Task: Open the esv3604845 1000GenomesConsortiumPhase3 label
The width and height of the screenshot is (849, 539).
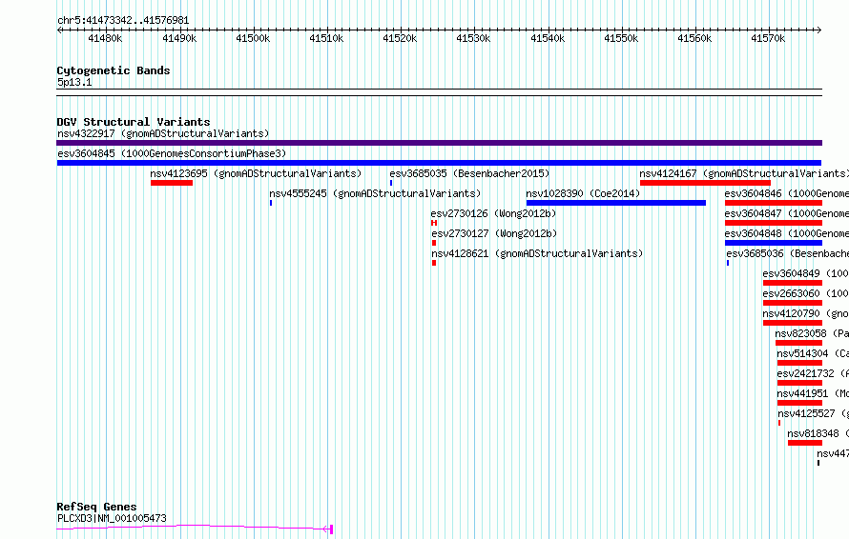Action: [172, 153]
